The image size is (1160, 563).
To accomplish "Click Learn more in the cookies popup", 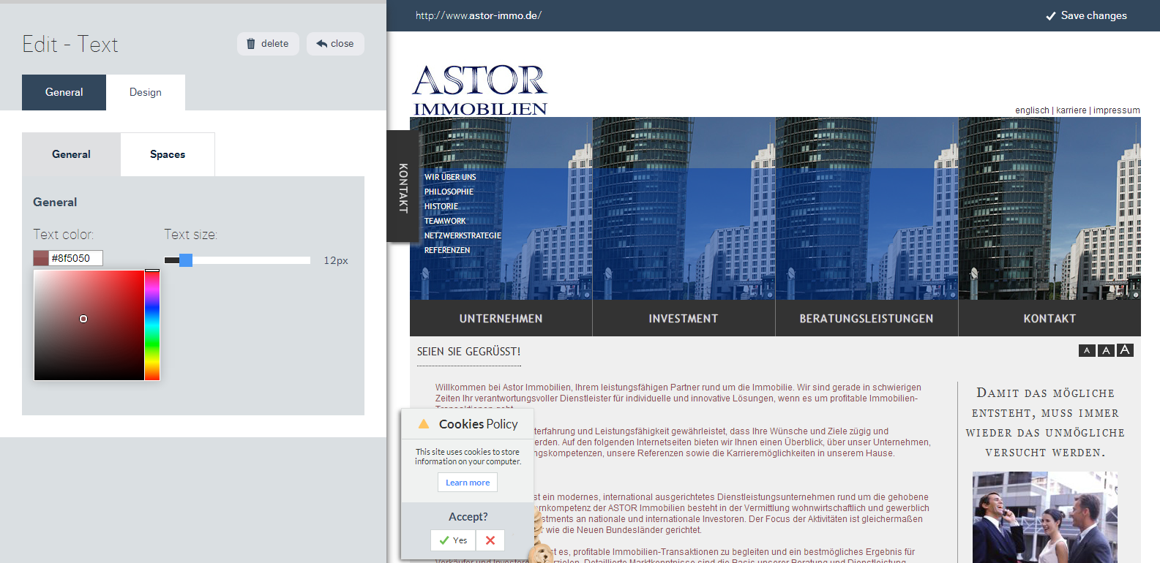I will click(468, 483).
